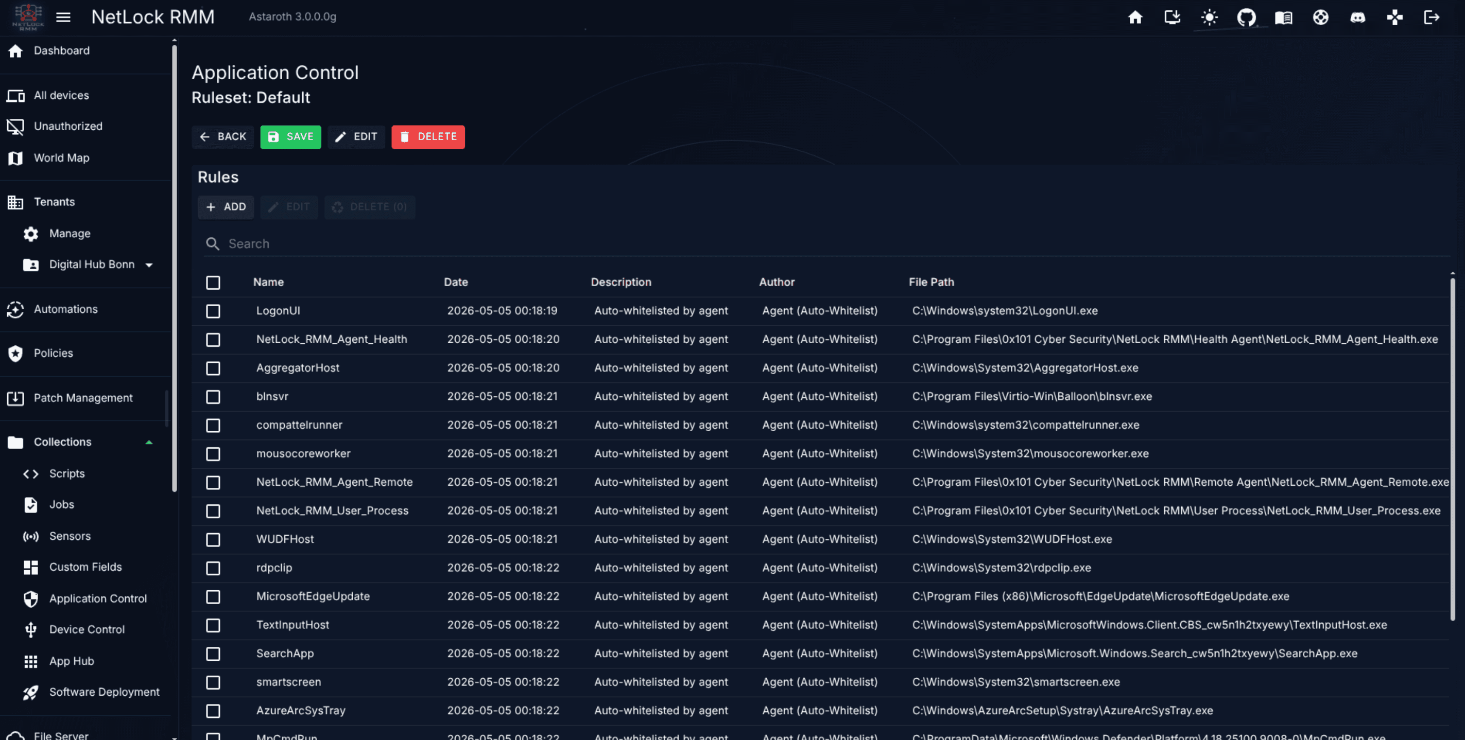Sort rules by File Path column header
The image size is (1465, 740).
tap(931, 283)
